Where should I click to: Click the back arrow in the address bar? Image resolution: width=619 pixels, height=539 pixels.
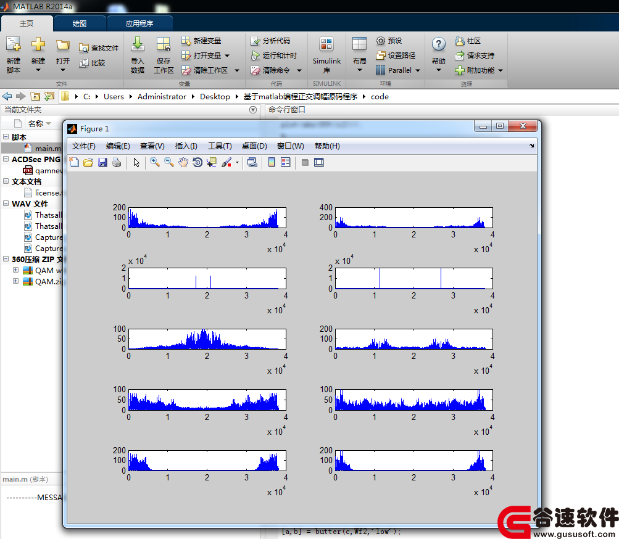coord(7,96)
